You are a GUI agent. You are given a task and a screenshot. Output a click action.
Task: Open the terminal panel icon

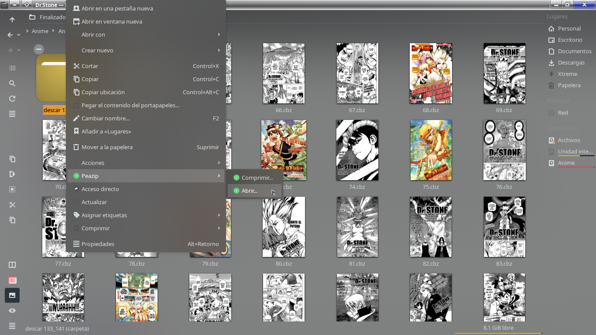tap(12, 280)
